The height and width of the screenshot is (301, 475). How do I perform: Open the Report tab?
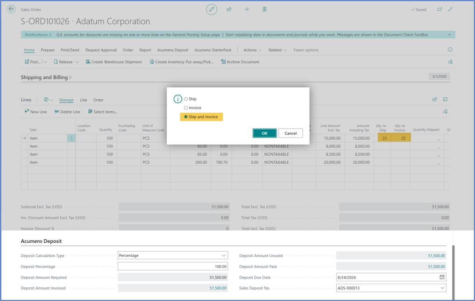tap(145, 50)
